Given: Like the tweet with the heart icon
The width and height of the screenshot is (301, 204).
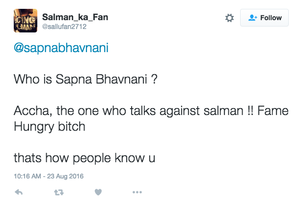Looking at the screenshot, I should [x=98, y=192].
